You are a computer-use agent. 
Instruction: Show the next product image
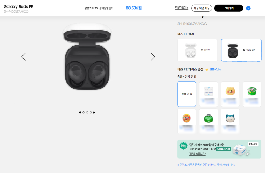tap(153, 57)
